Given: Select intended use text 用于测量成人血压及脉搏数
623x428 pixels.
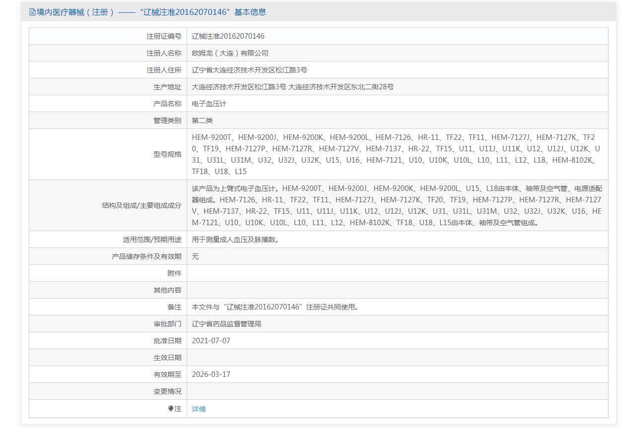Looking at the screenshot, I should click(x=235, y=240).
